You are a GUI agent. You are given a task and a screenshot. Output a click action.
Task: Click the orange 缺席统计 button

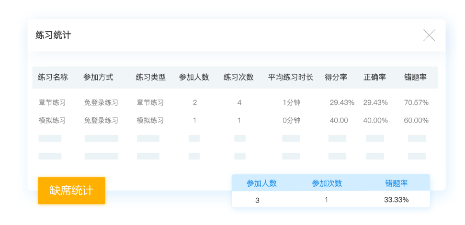[x=71, y=191]
